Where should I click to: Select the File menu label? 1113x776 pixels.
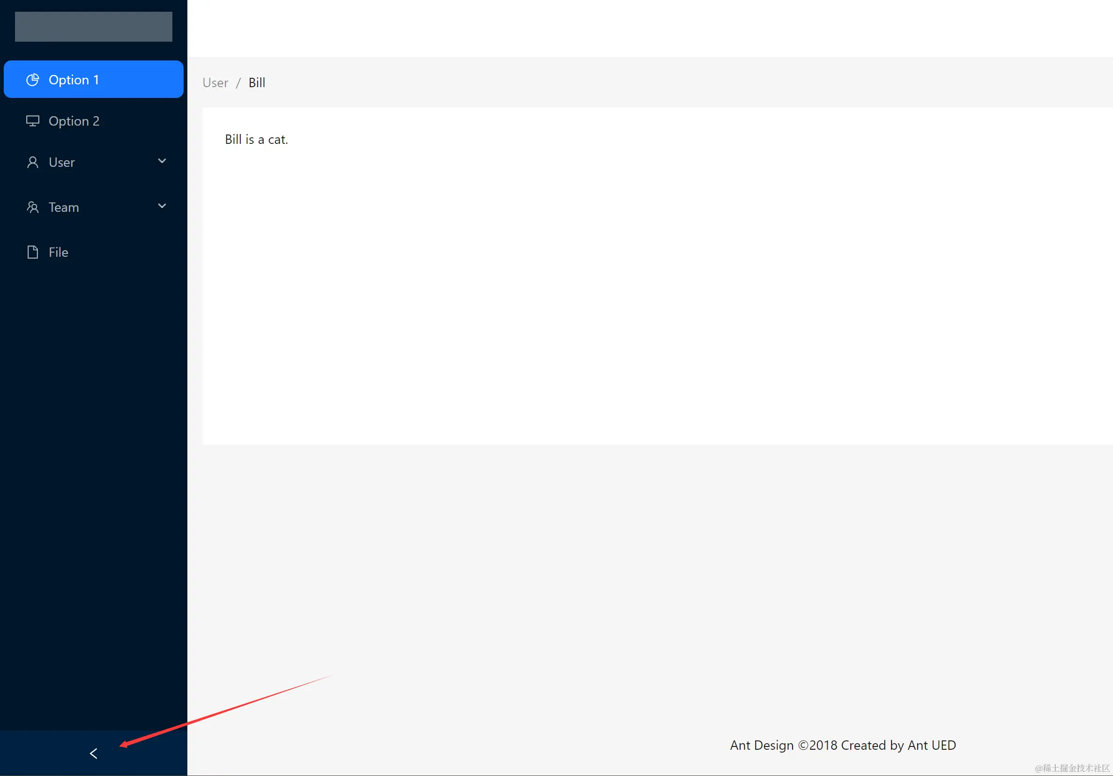click(x=58, y=252)
